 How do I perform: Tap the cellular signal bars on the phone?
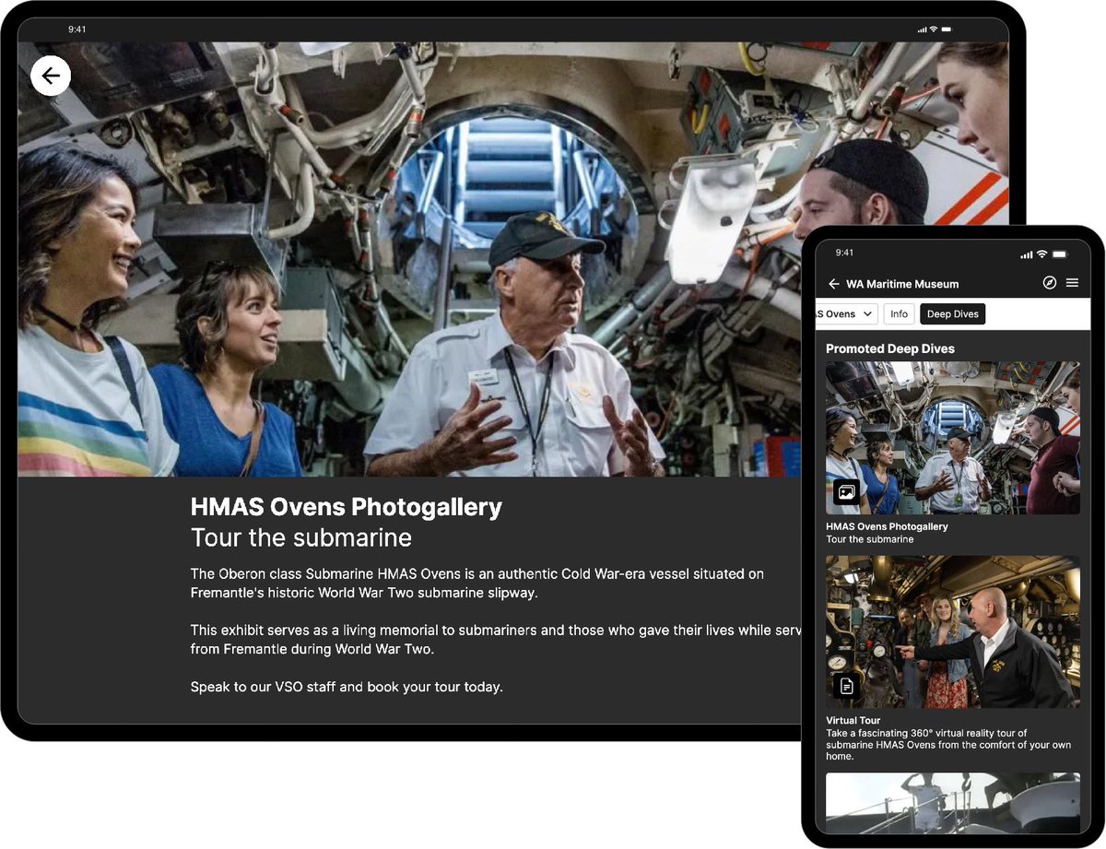[x=1026, y=252]
